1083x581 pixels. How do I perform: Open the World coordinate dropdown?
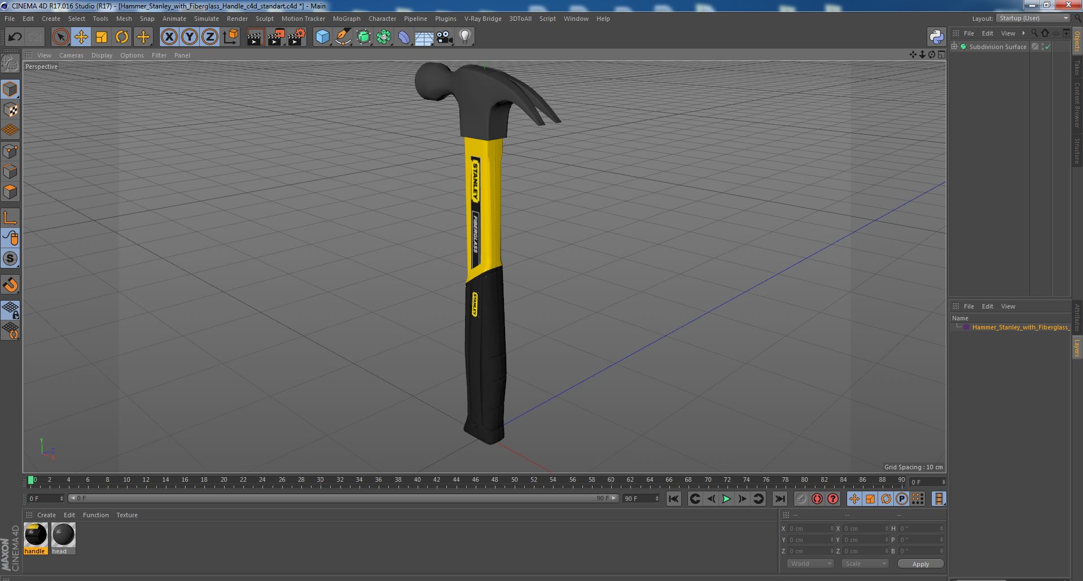810,564
